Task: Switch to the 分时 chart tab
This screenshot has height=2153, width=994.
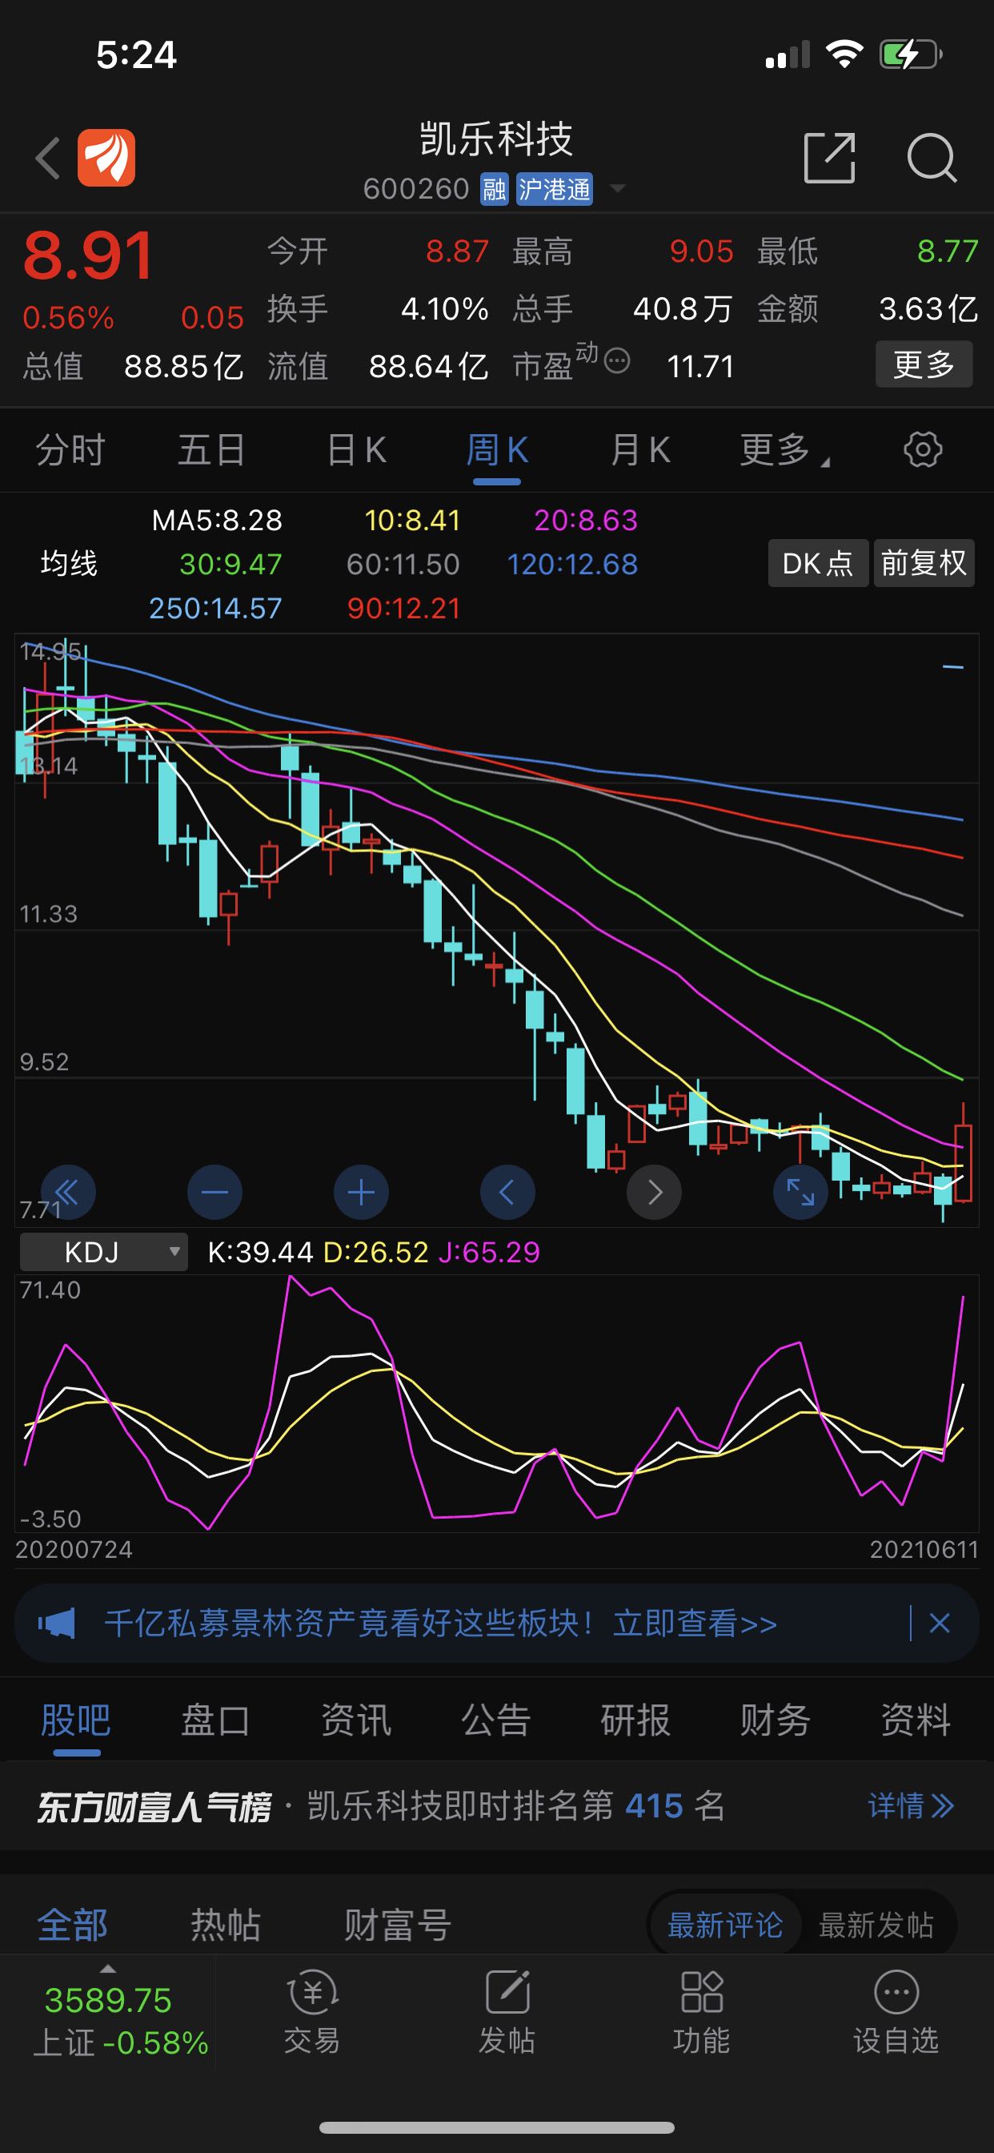Action: [70, 449]
